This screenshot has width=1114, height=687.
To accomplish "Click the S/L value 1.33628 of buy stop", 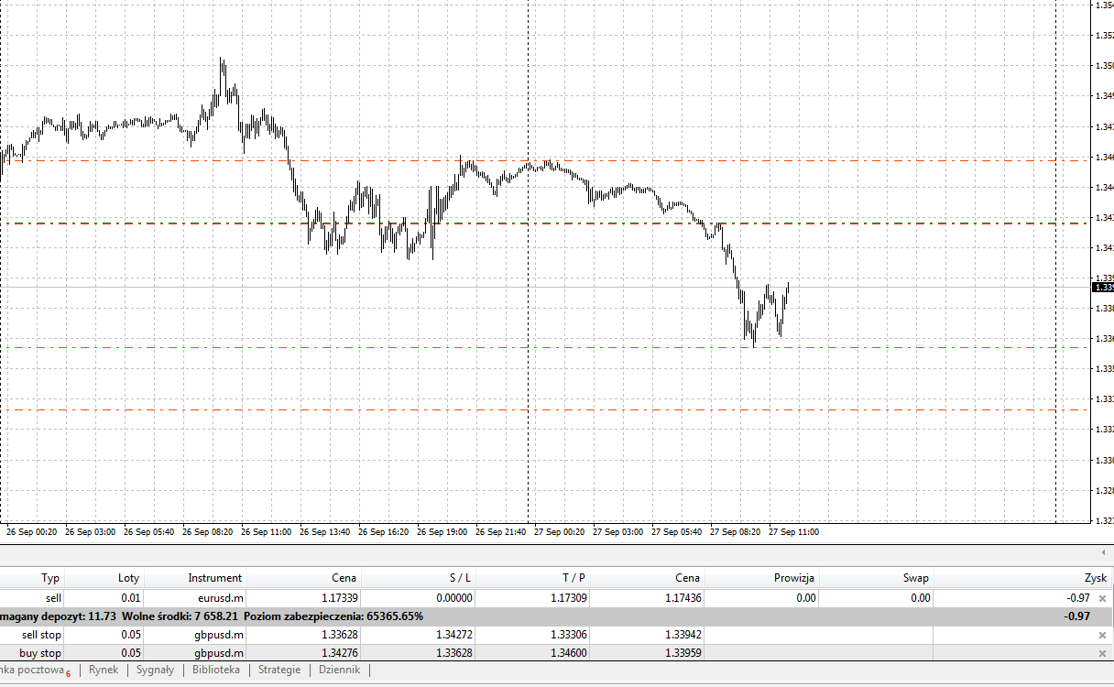I will point(449,653).
